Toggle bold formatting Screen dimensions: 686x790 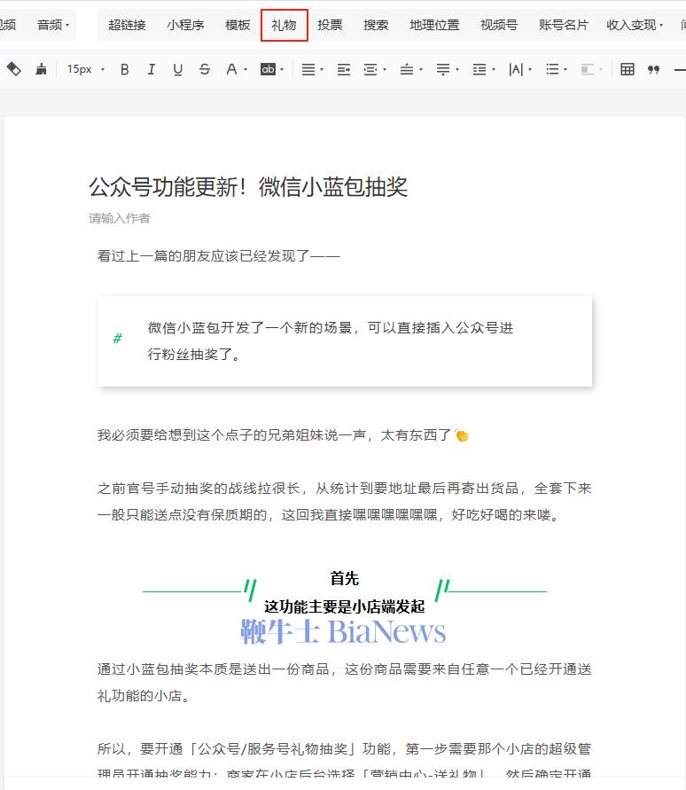click(x=125, y=69)
